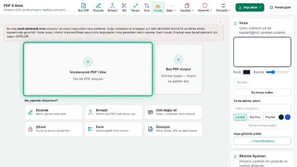297x167 pixels.
Task: Open the Boş PDF tool
Action: [83, 7]
